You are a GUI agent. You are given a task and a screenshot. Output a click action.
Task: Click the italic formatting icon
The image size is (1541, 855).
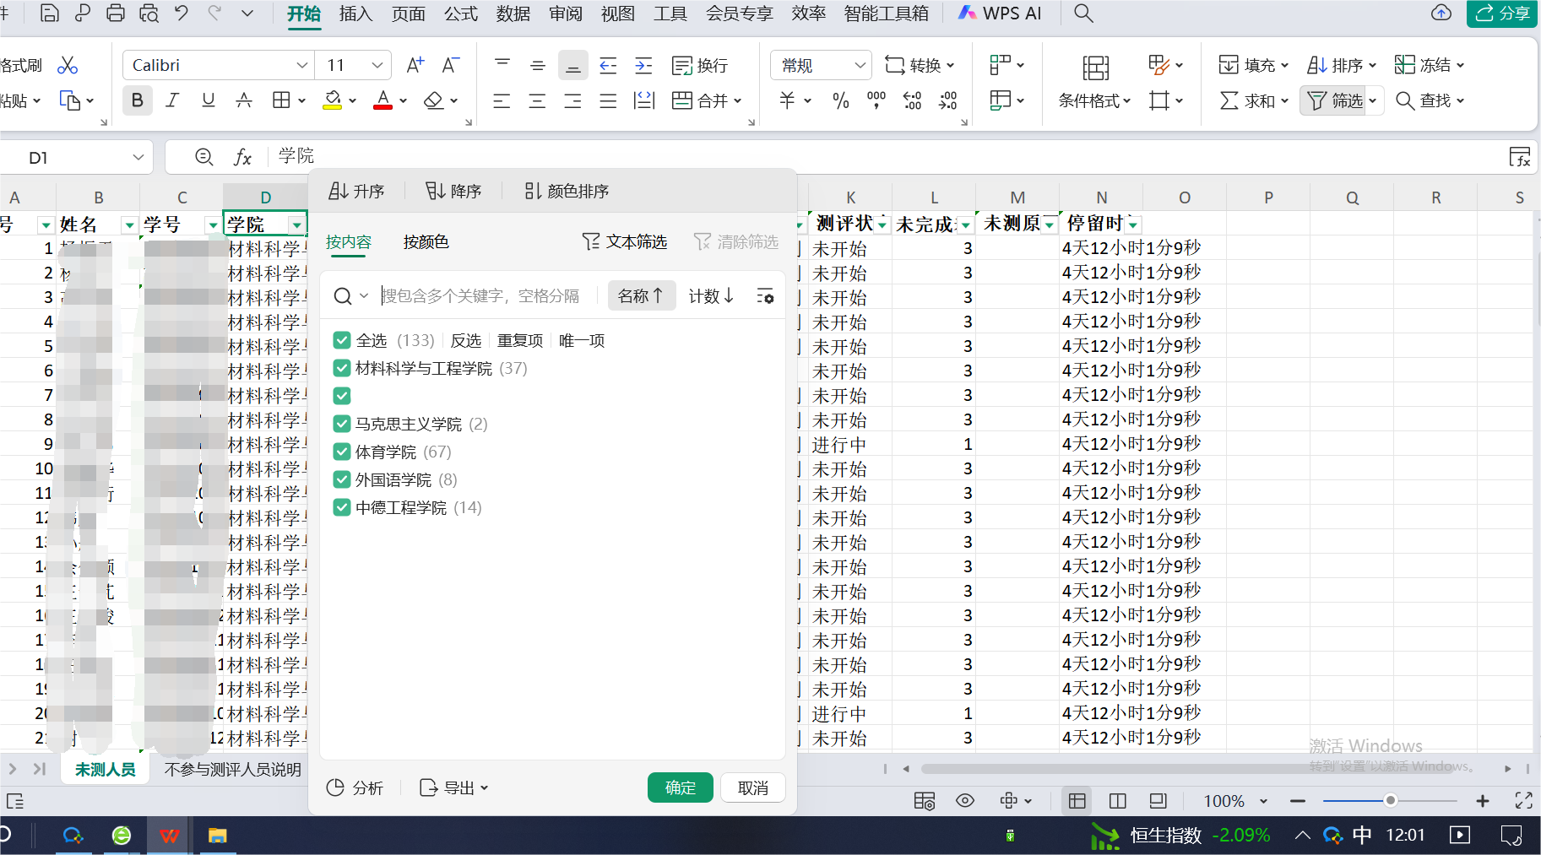point(172,100)
